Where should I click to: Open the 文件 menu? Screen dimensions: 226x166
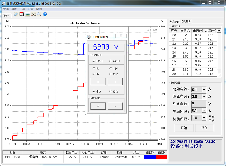pyautogui.click(x=6, y=9)
